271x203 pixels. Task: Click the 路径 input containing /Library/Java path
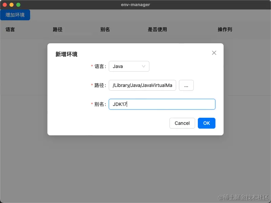click(x=142, y=85)
